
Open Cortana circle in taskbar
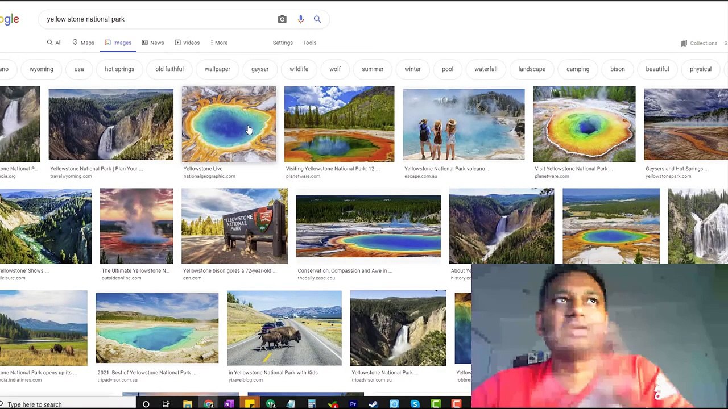[x=146, y=404]
